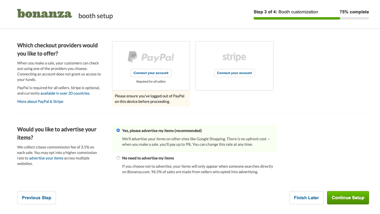Click 'Which checkout providers would you like to offer?' heading

57,49
